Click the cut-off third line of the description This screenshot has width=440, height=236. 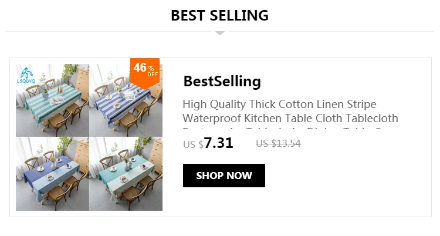pos(282,129)
